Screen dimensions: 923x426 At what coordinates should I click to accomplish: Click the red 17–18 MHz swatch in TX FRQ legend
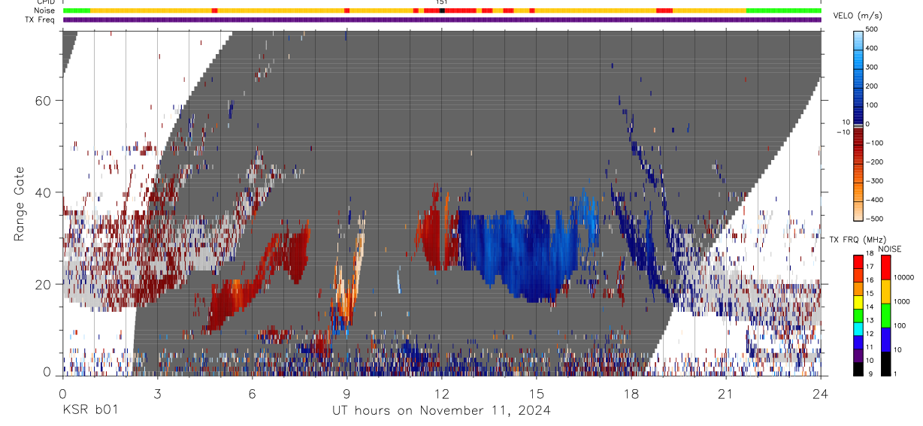[858, 260]
